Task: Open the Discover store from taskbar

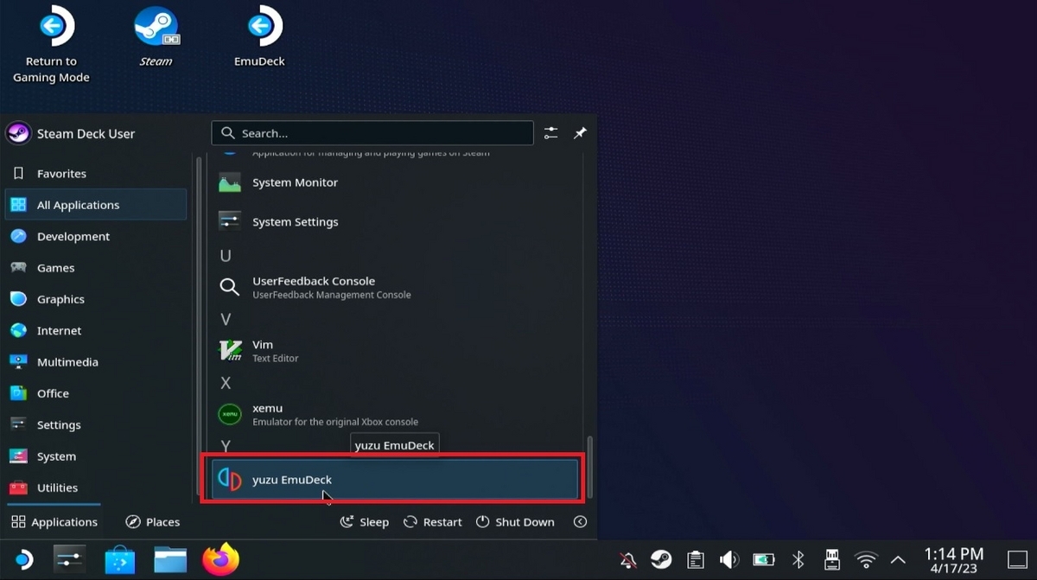Action: tap(120, 560)
